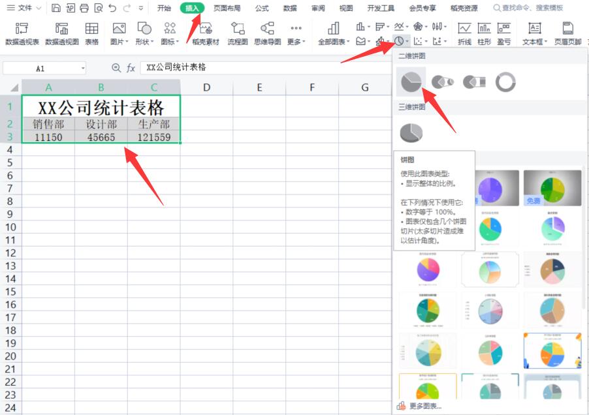The height and width of the screenshot is (415, 589).
Task: Switch to the 数据 Data tab
Action: point(290,8)
